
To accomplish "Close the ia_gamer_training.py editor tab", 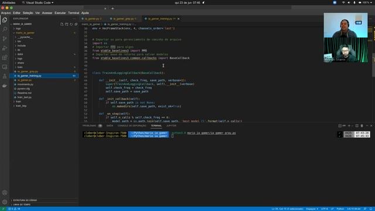I will click(x=179, y=19).
